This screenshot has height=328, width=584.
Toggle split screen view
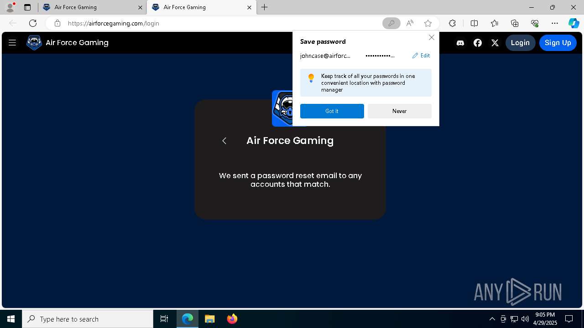coord(474,23)
